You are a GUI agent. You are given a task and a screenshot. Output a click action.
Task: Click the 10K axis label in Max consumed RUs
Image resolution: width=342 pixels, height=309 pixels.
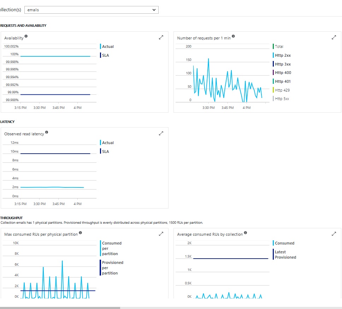click(x=16, y=243)
